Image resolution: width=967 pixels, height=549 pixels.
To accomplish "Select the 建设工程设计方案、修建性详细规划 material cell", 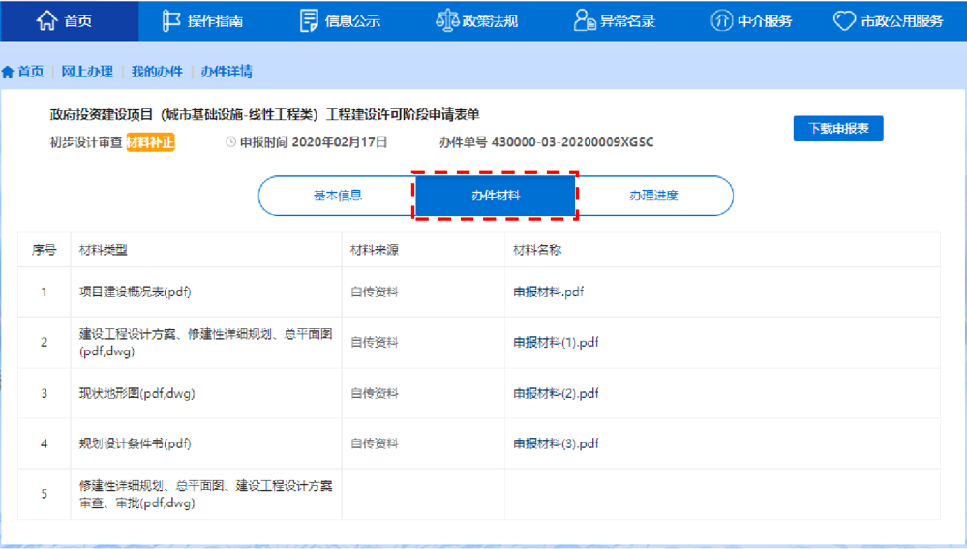I will tap(206, 343).
